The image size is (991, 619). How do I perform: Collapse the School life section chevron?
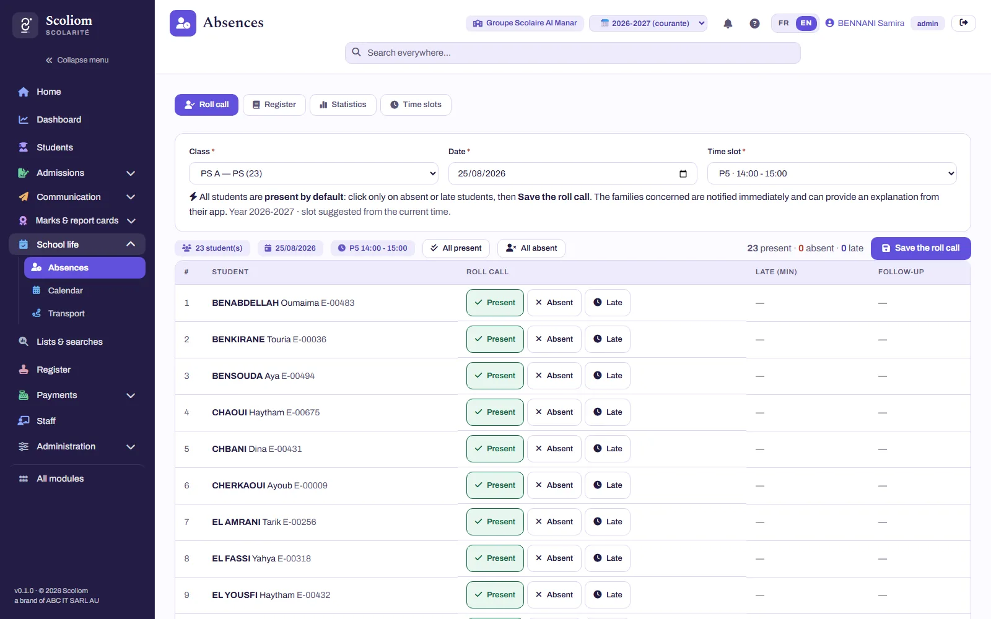[x=131, y=245]
